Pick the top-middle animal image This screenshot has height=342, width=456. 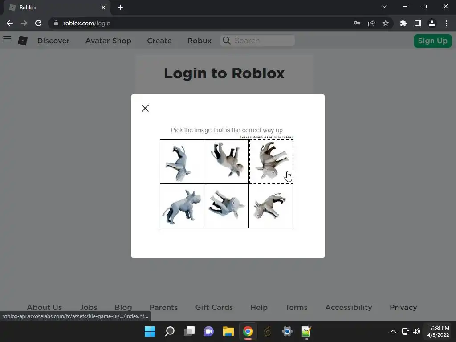click(227, 162)
